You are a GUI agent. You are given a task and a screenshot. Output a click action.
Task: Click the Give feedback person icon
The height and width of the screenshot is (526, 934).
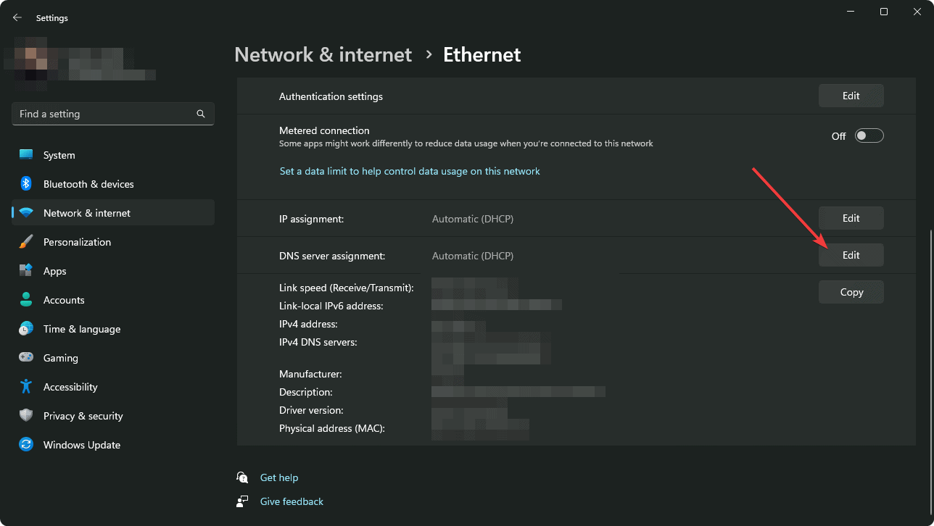click(x=242, y=501)
